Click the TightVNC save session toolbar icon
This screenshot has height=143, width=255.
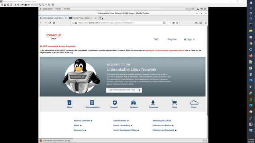click(5, 5)
